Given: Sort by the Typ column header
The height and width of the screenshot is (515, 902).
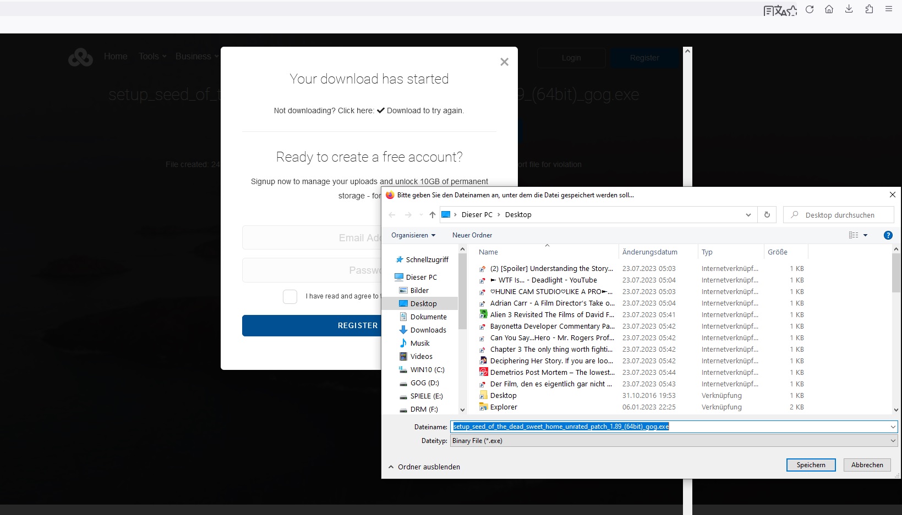Looking at the screenshot, I should pyautogui.click(x=731, y=252).
